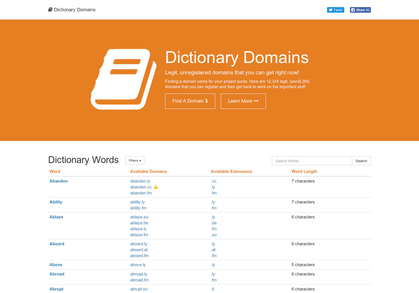Screen dimensions: 419x293
Task: Open the word Abandon
Action: 59,181
